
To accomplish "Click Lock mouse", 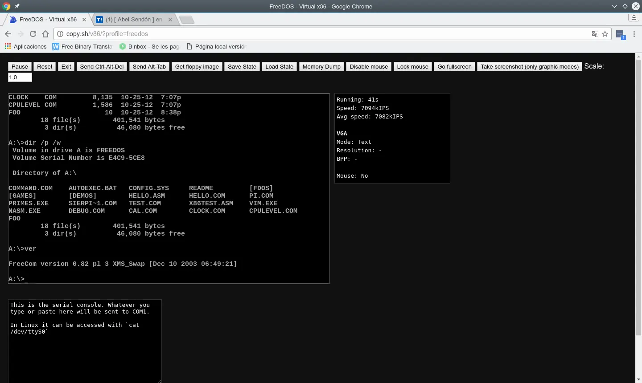I will [413, 66].
